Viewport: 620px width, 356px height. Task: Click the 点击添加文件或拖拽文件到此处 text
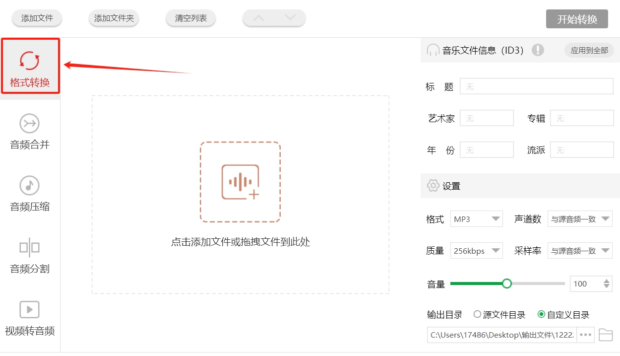(241, 242)
